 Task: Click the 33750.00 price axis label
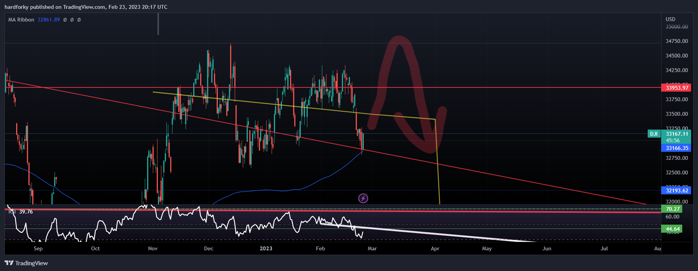coord(676,99)
